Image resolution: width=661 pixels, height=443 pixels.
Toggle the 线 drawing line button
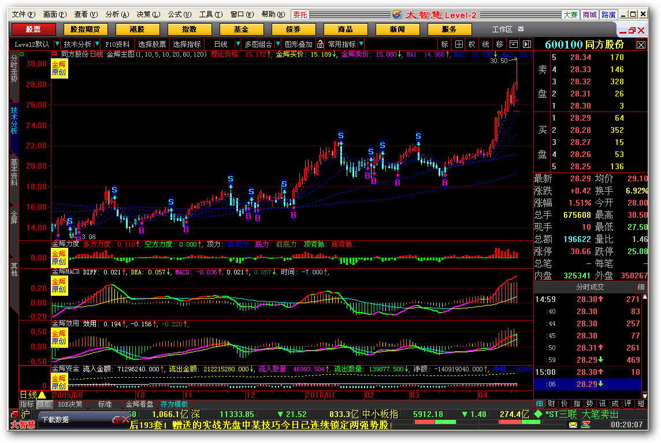coord(485,44)
